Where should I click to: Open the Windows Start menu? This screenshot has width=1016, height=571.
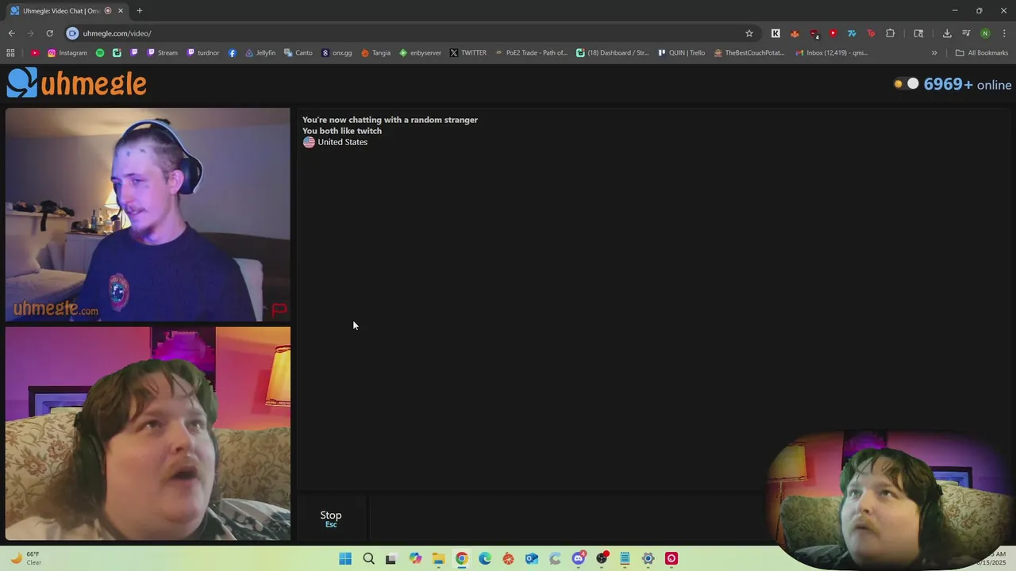(345, 558)
